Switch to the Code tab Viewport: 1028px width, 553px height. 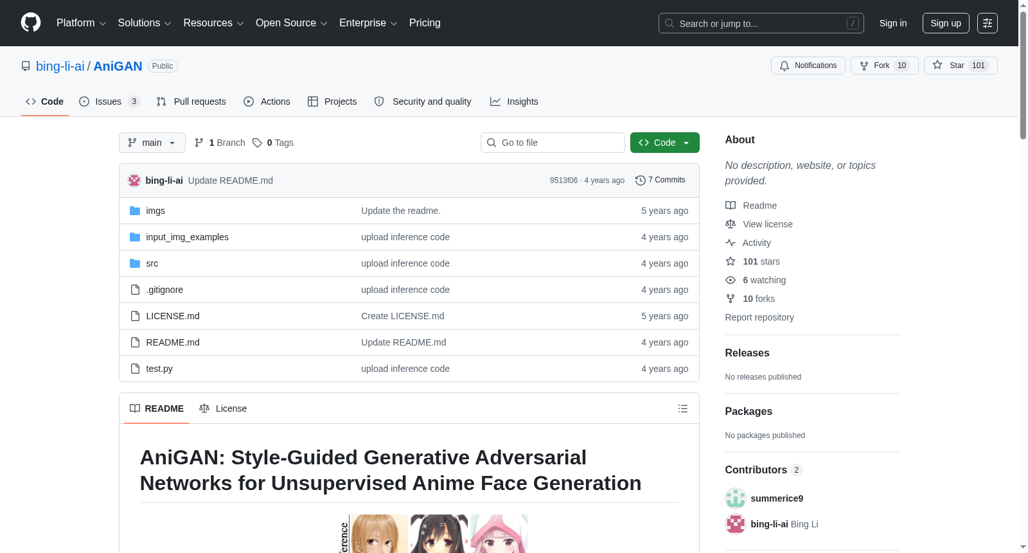coord(45,101)
